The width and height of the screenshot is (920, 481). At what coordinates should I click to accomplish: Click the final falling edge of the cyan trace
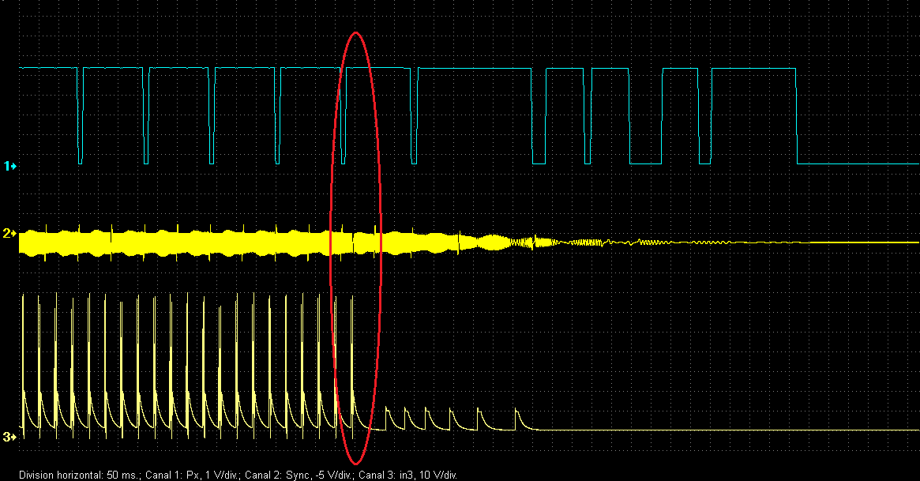[798, 118]
